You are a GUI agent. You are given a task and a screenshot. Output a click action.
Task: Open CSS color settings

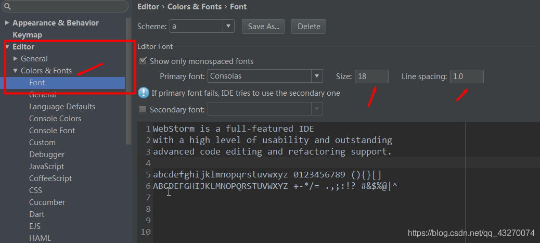click(35, 190)
